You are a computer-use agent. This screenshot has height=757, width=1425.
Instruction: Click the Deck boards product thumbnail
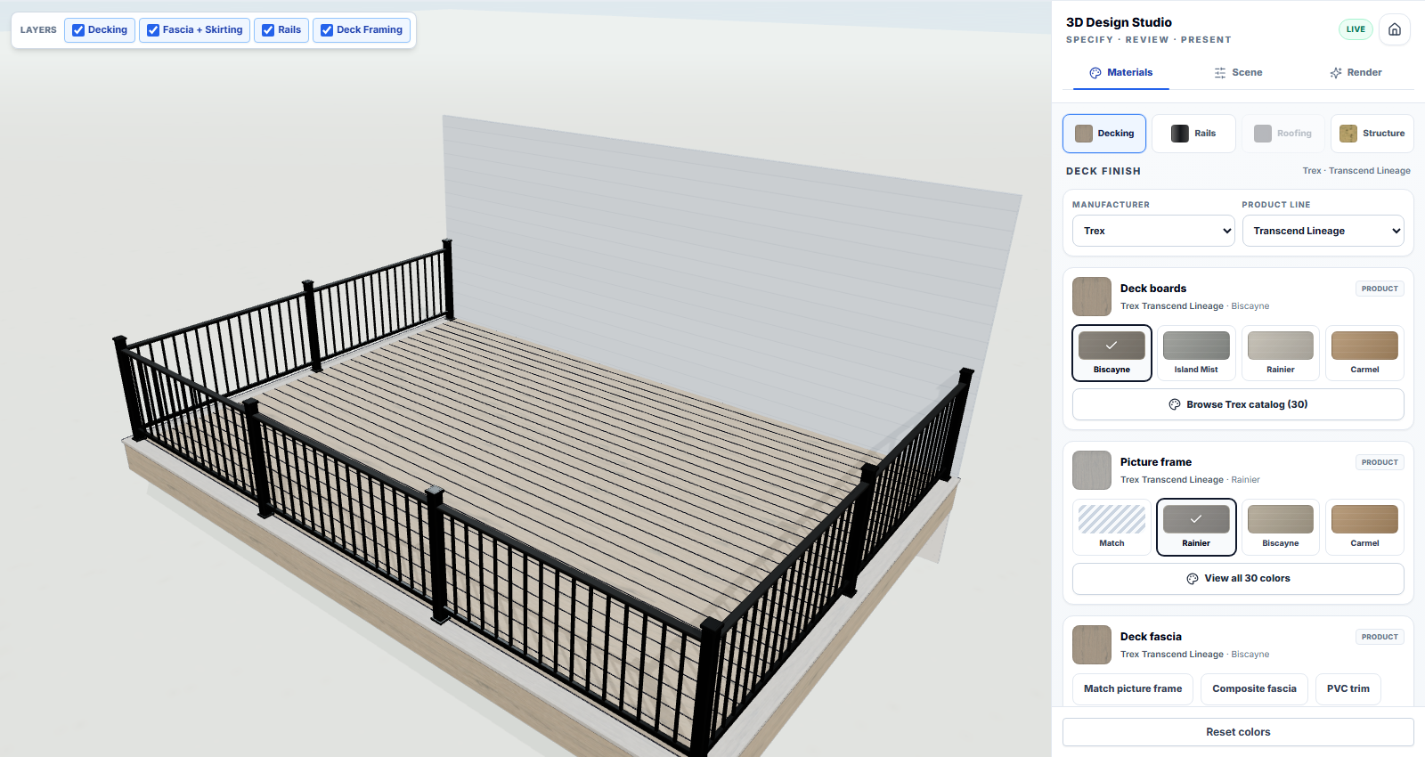point(1092,297)
